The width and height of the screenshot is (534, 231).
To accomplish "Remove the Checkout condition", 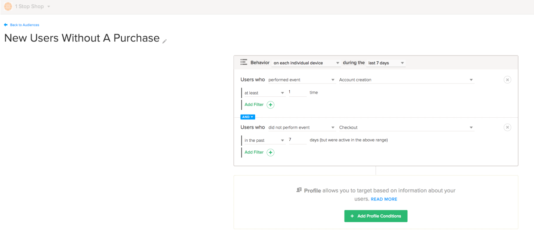I will pos(507,127).
